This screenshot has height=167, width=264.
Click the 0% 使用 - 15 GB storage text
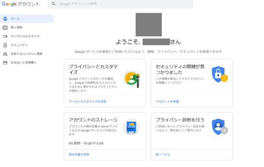point(86,143)
